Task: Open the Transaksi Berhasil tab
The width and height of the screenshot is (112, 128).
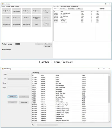Action: (x=74, y=6)
